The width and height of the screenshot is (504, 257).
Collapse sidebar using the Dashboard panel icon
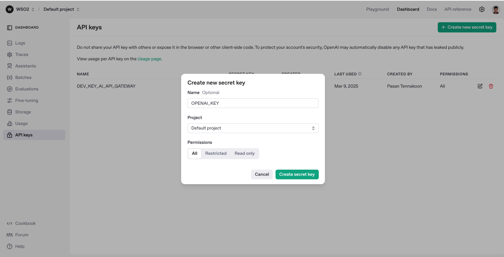click(9, 28)
